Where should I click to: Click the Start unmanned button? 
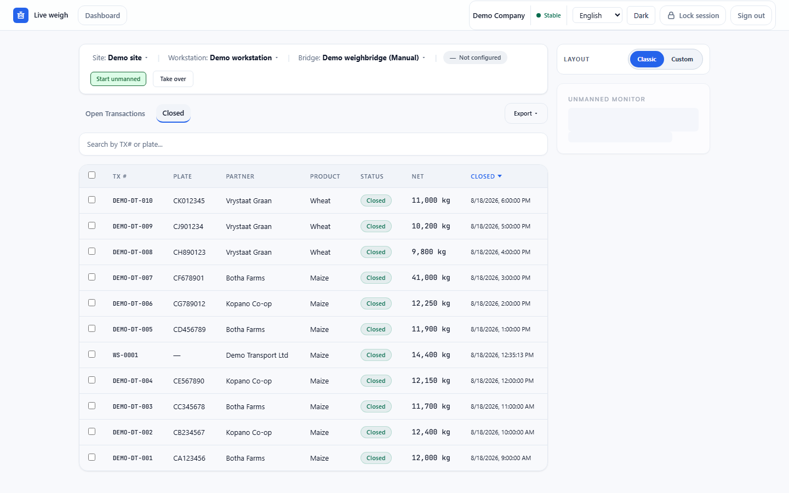click(x=118, y=79)
